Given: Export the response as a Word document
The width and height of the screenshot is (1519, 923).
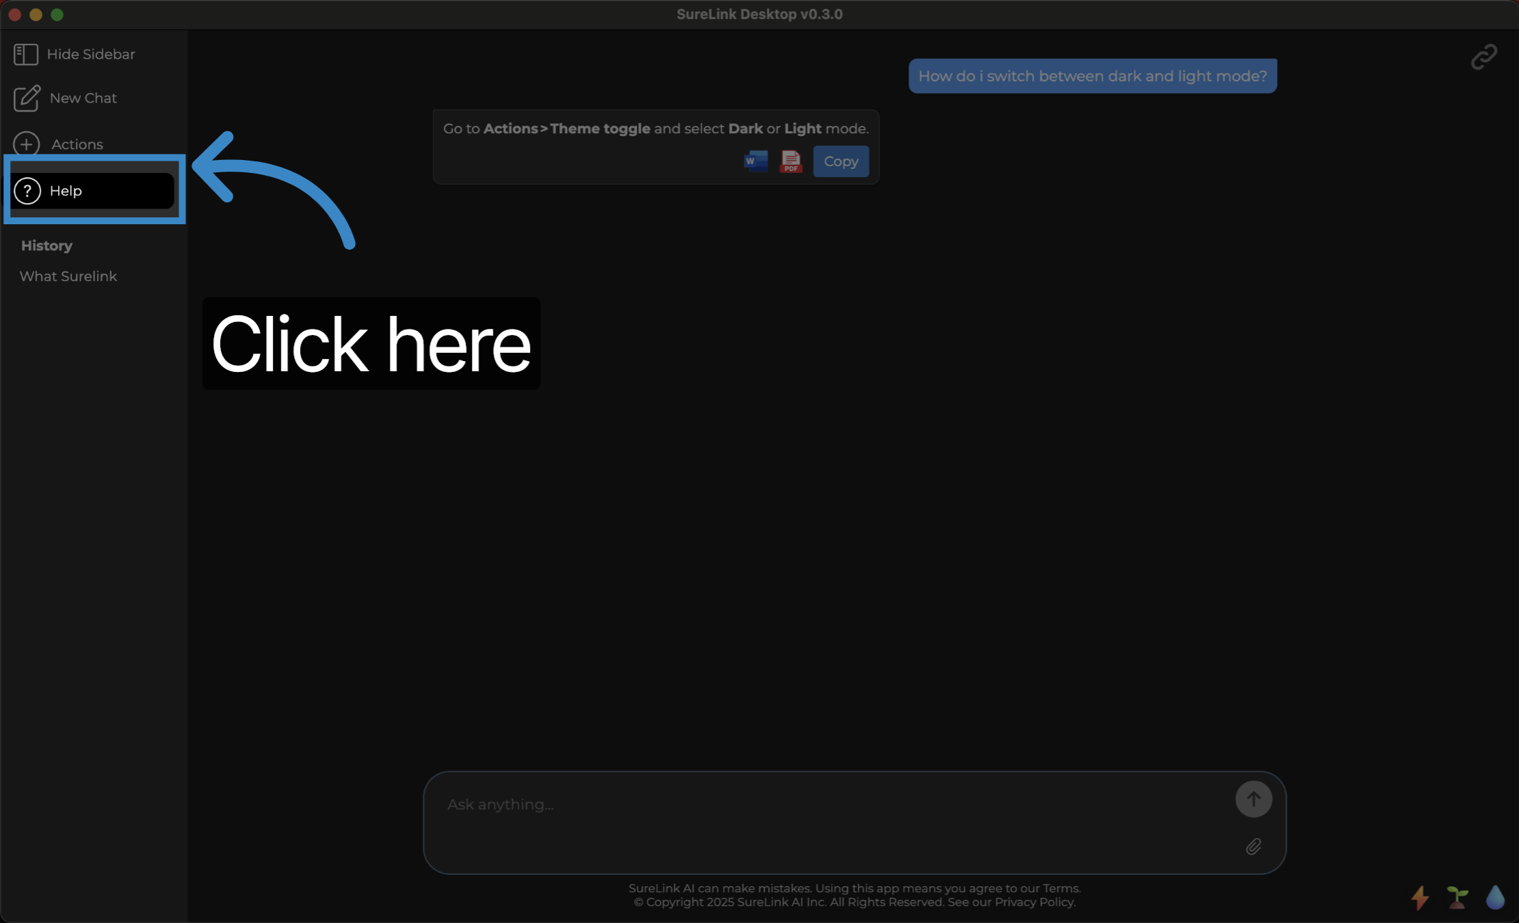Looking at the screenshot, I should click(x=756, y=161).
